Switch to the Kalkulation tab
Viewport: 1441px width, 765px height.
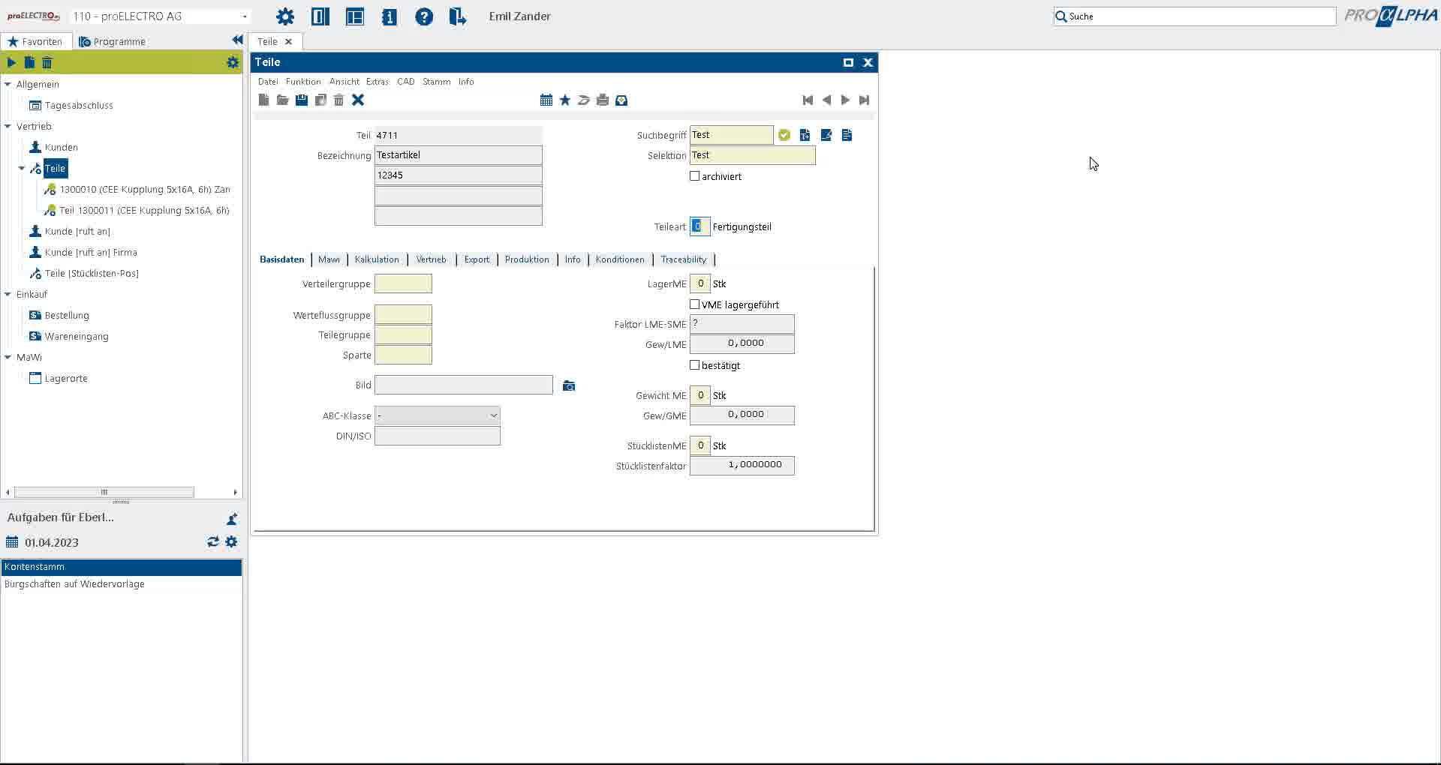pos(377,259)
